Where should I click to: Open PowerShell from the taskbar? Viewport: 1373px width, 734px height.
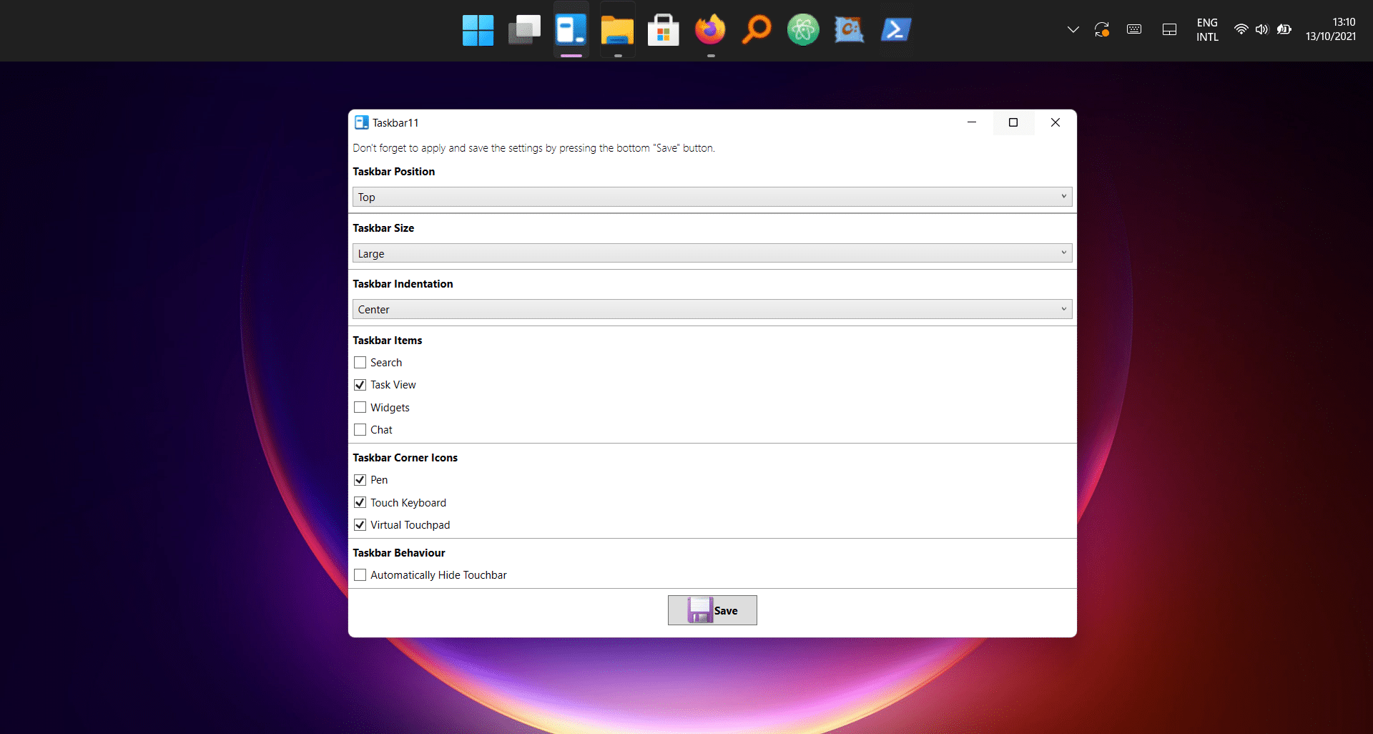point(895,30)
